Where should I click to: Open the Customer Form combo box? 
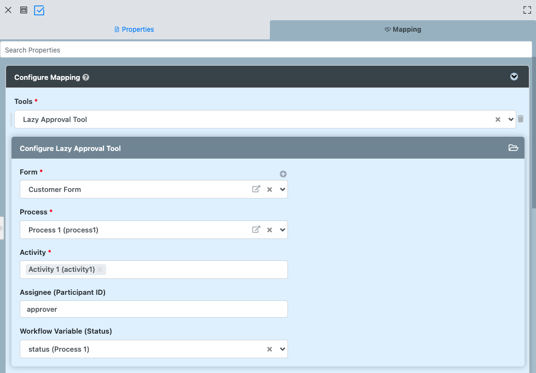click(154, 189)
